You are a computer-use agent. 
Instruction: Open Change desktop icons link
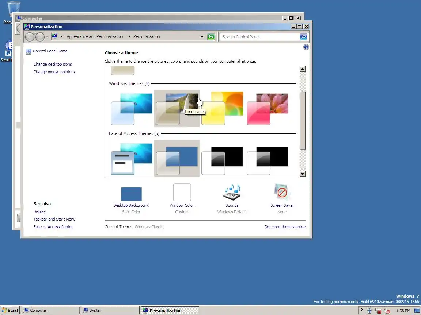53,64
